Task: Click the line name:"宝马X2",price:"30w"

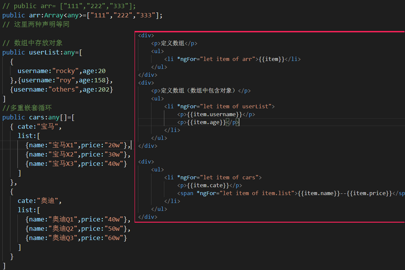Action: [78, 155]
